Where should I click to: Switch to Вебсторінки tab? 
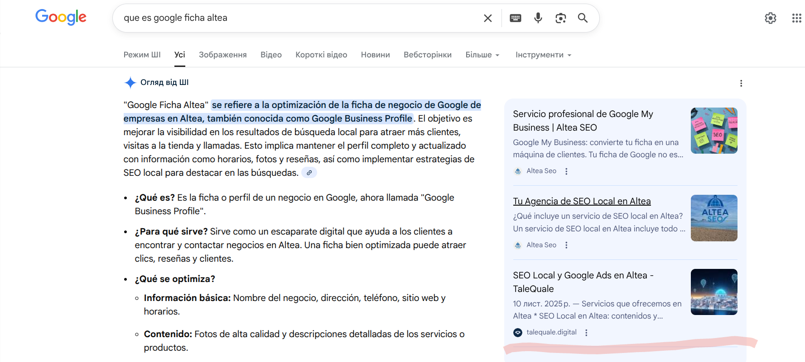(x=428, y=55)
